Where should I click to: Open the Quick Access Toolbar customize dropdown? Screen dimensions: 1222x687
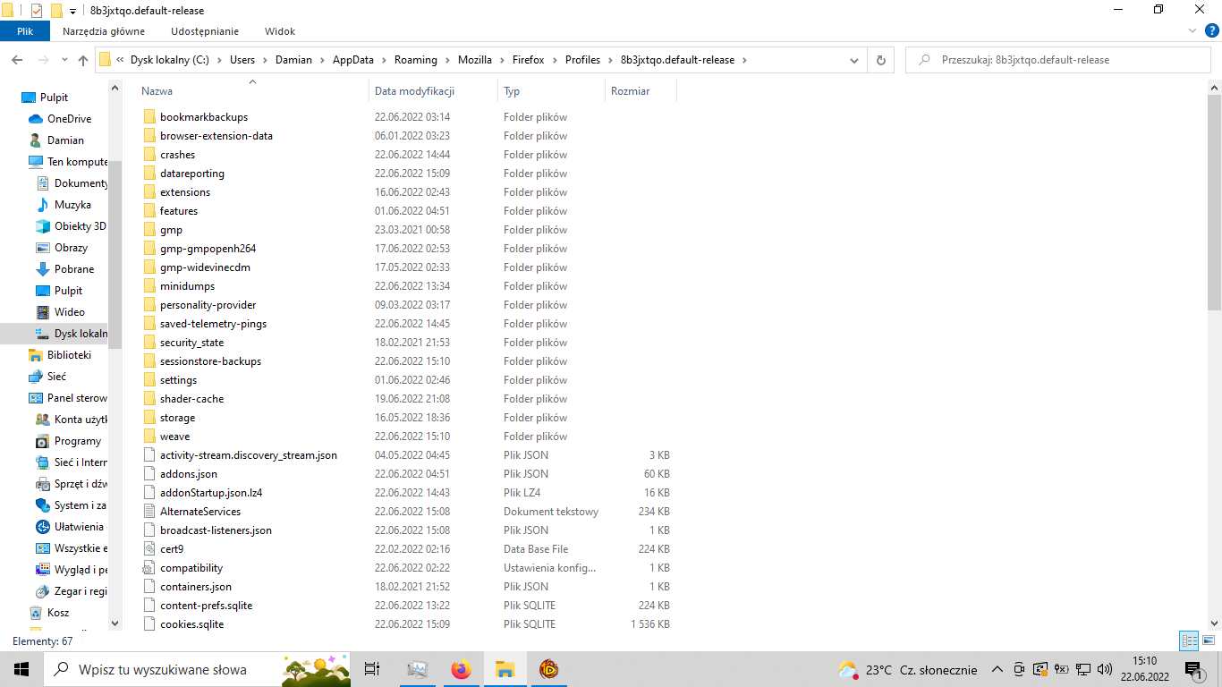[72, 11]
